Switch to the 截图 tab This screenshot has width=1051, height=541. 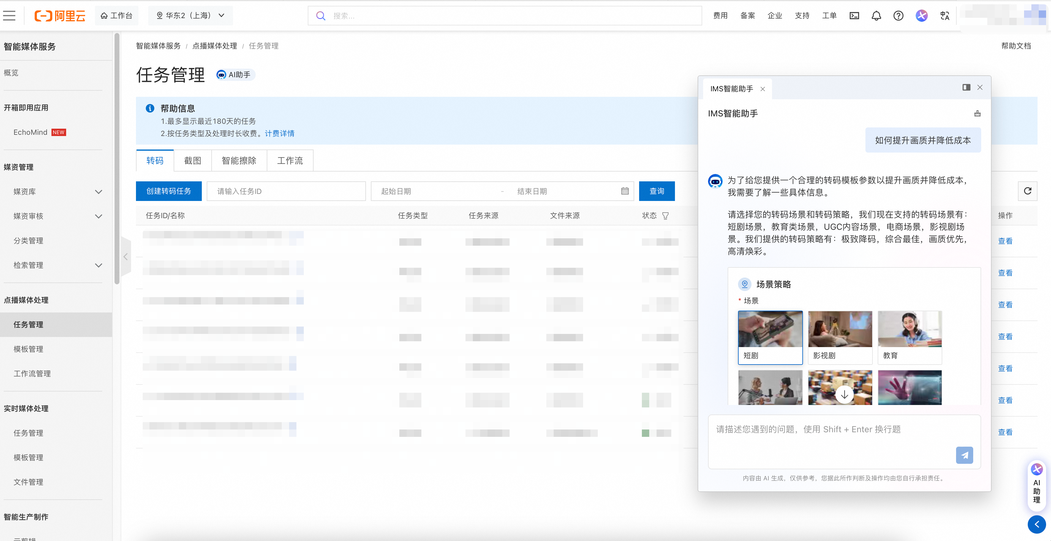pyautogui.click(x=193, y=160)
